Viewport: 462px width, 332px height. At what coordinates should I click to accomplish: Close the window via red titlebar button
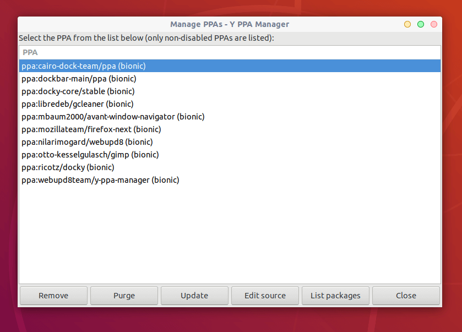coord(434,24)
